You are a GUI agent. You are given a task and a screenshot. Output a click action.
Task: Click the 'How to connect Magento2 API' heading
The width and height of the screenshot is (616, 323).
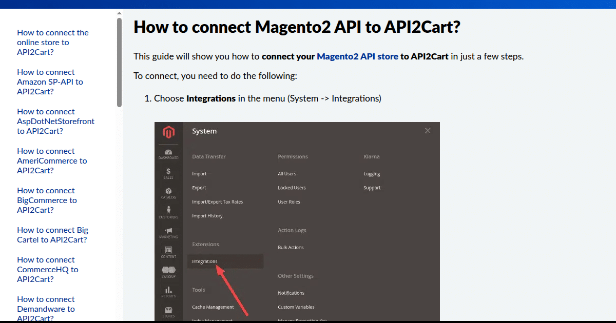(x=297, y=27)
